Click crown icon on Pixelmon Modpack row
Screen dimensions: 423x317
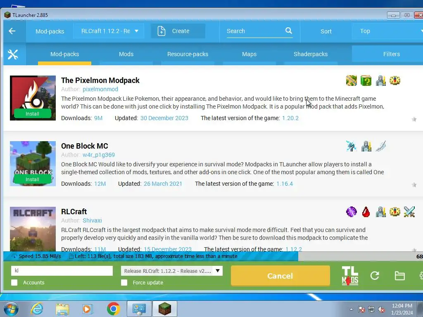pos(394,80)
